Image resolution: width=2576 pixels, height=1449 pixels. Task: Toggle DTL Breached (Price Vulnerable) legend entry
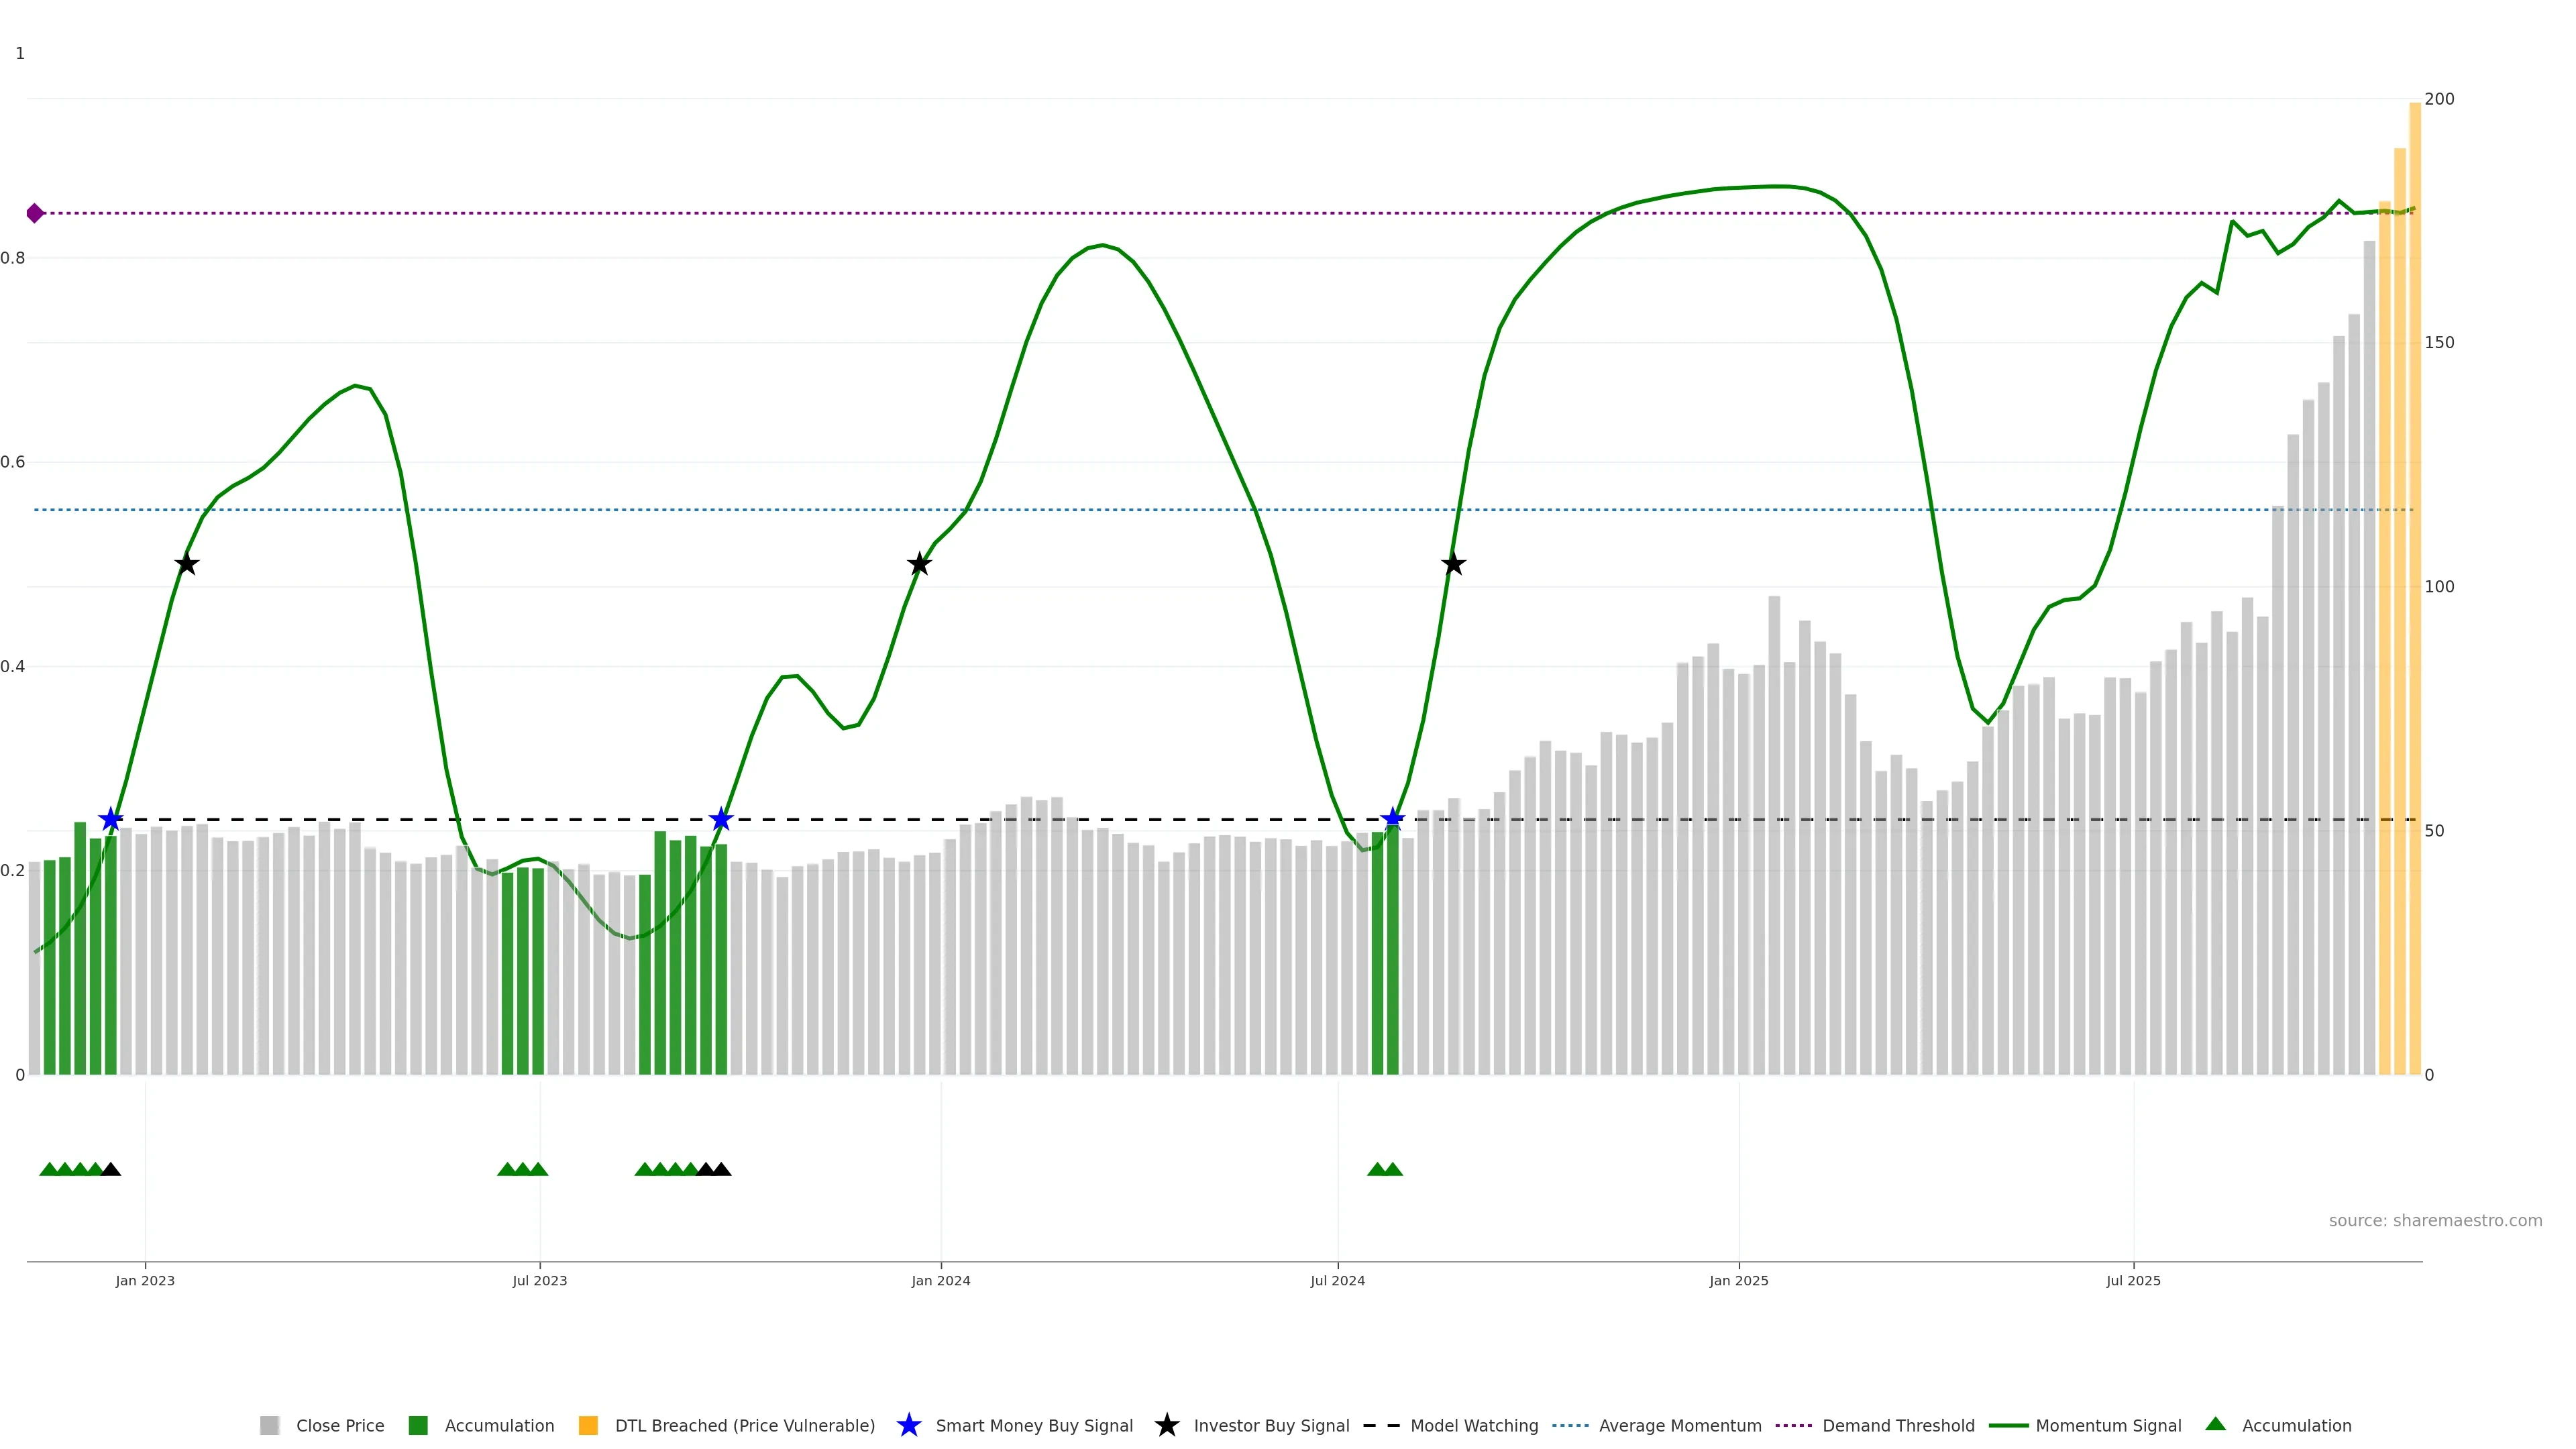pyautogui.click(x=744, y=1425)
